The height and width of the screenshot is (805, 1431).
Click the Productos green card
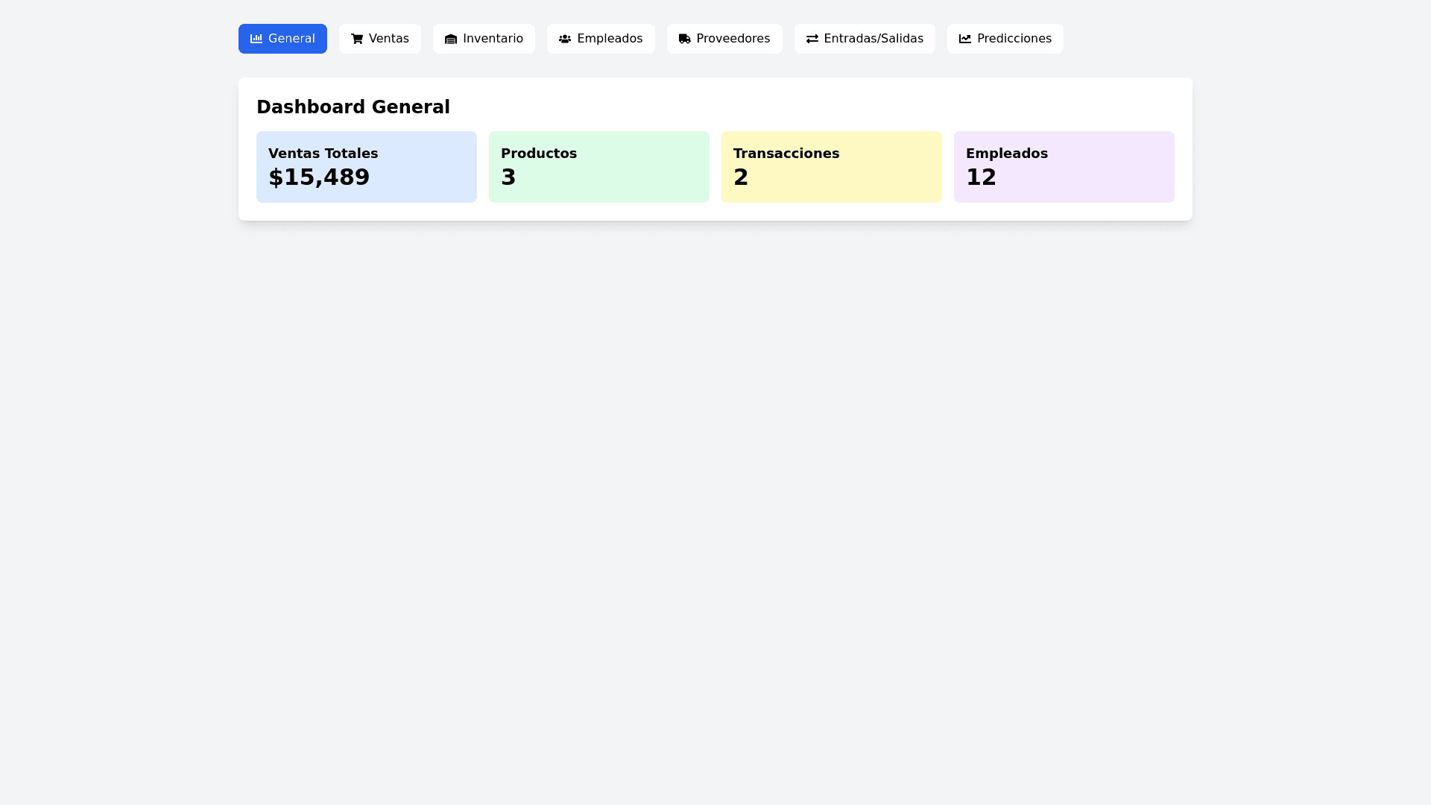pyautogui.click(x=598, y=166)
